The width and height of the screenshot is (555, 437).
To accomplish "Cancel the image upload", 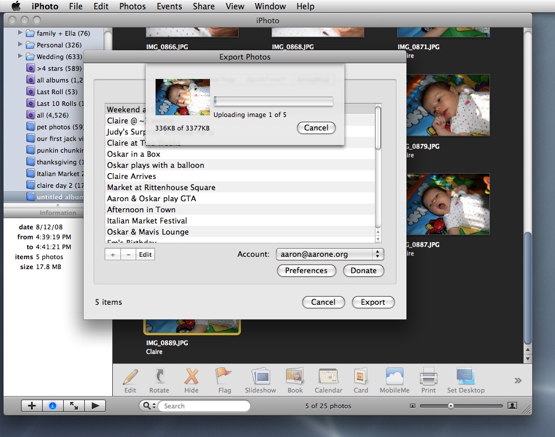I will 316,128.
